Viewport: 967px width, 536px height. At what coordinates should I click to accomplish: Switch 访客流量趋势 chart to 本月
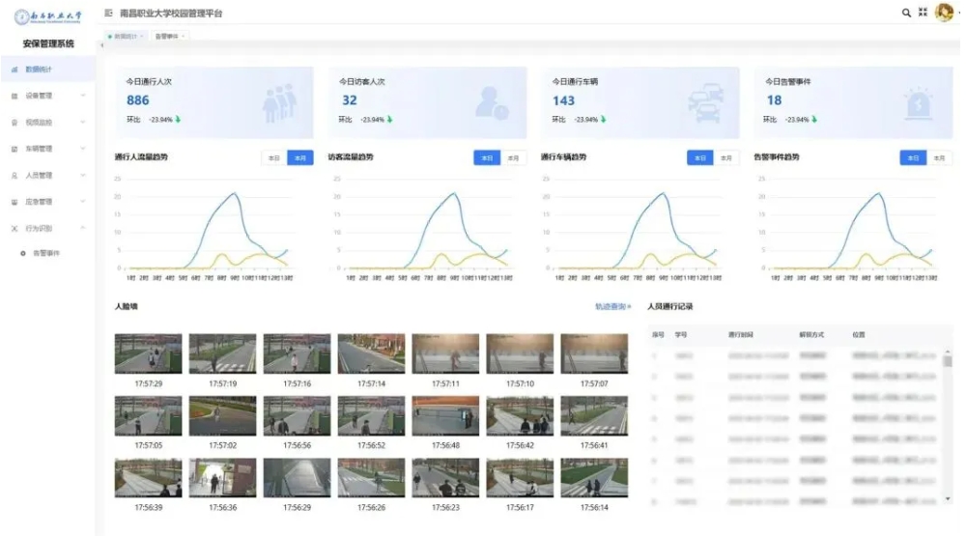pos(513,157)
